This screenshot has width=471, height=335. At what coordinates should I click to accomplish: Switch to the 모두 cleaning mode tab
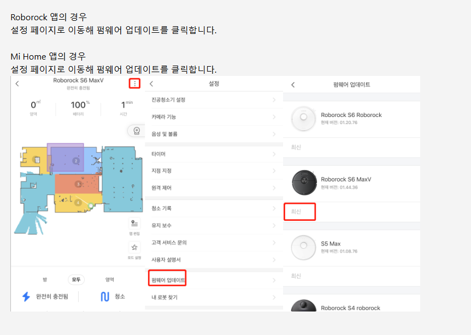(76, 280)
